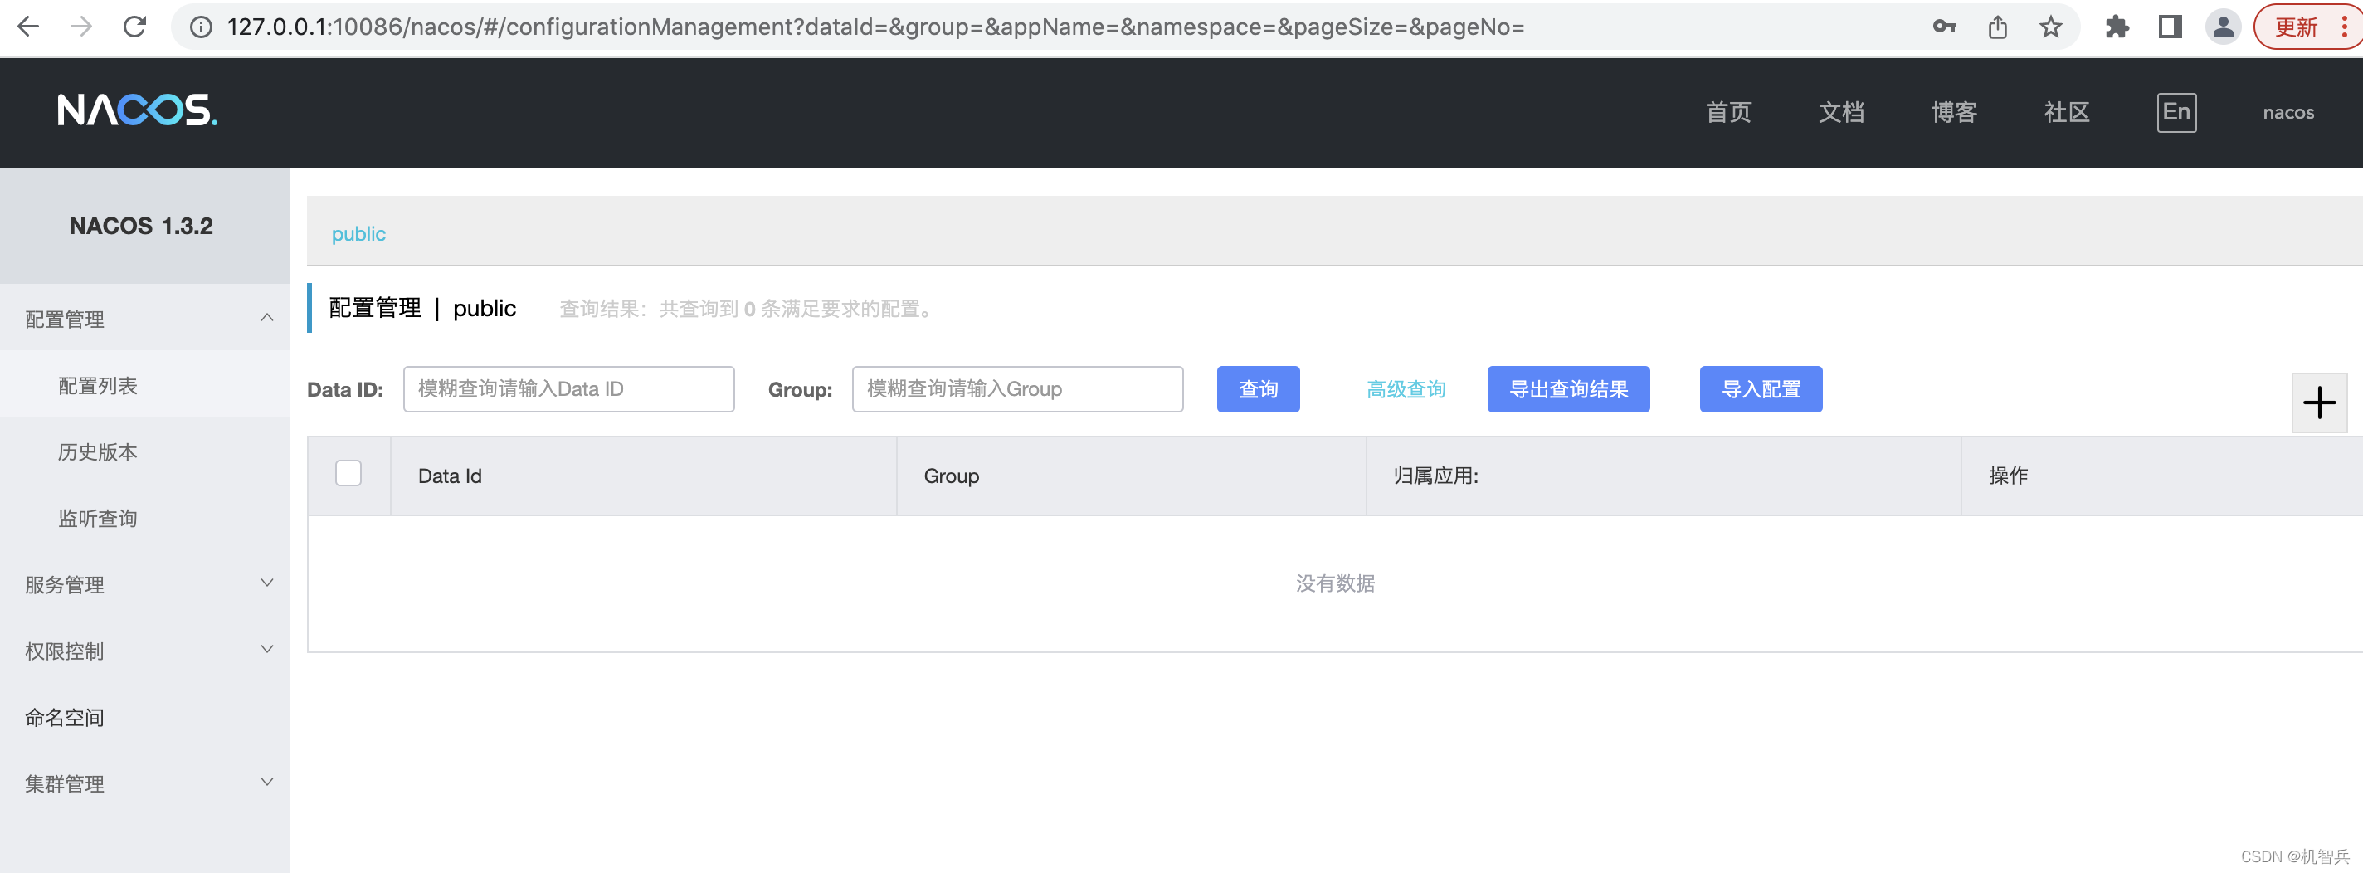Click the browser profile avatar icon
Viewport: 2363px width, 873px height.
pyautogui.click(x=2223, y=26)
